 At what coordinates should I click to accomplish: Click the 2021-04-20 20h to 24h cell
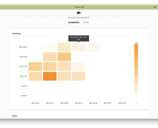point(64,47)
